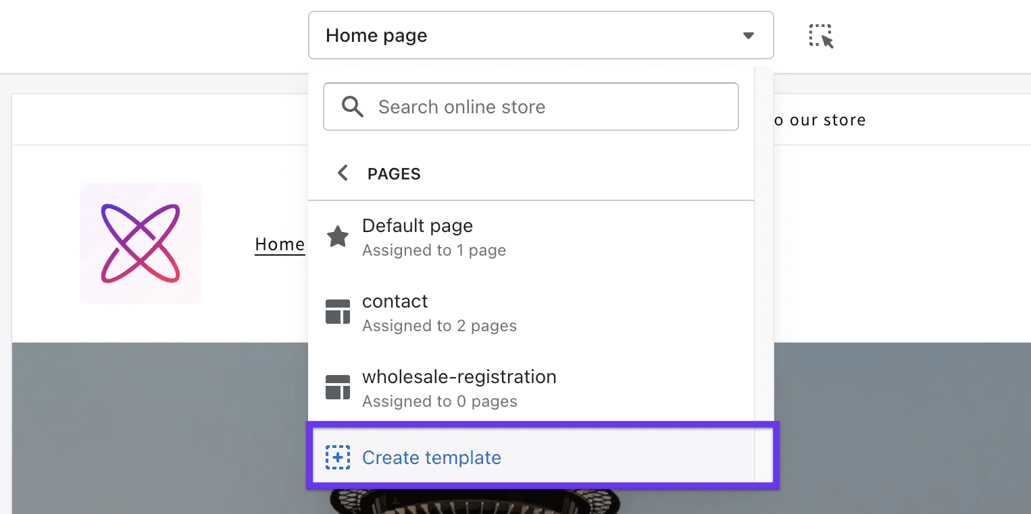Click the magnifying glass search icon
The image size is (1031, 514).
tap(352, 106)
